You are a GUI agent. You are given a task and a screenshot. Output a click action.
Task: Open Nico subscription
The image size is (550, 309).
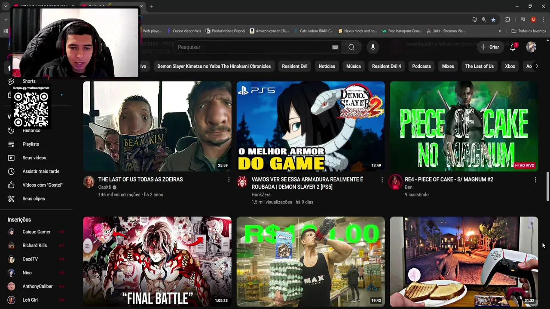click(27, 273)
